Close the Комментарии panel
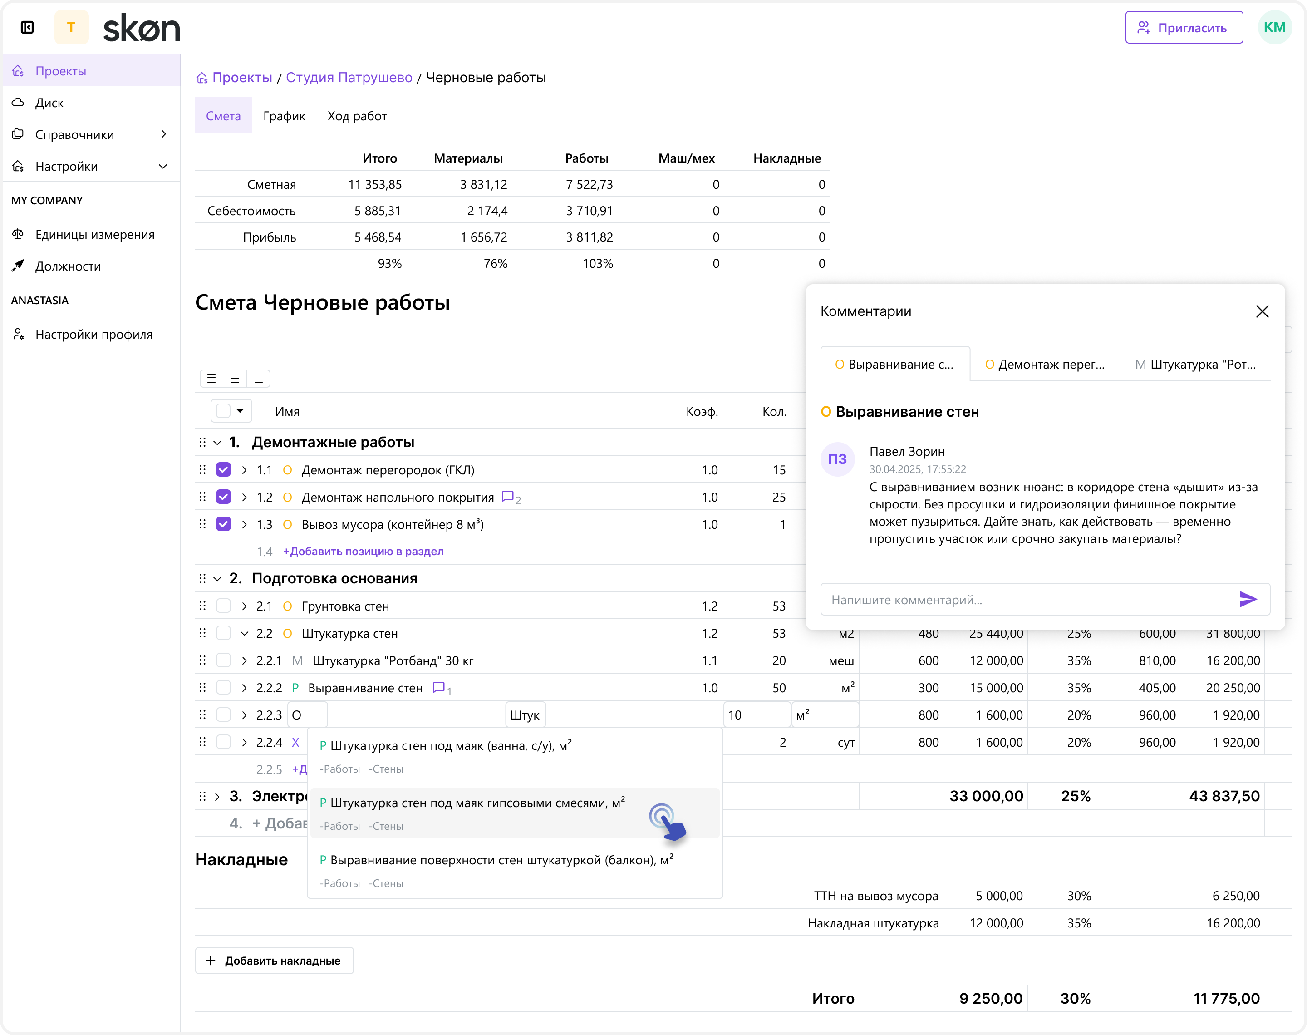 [1262, 311]
